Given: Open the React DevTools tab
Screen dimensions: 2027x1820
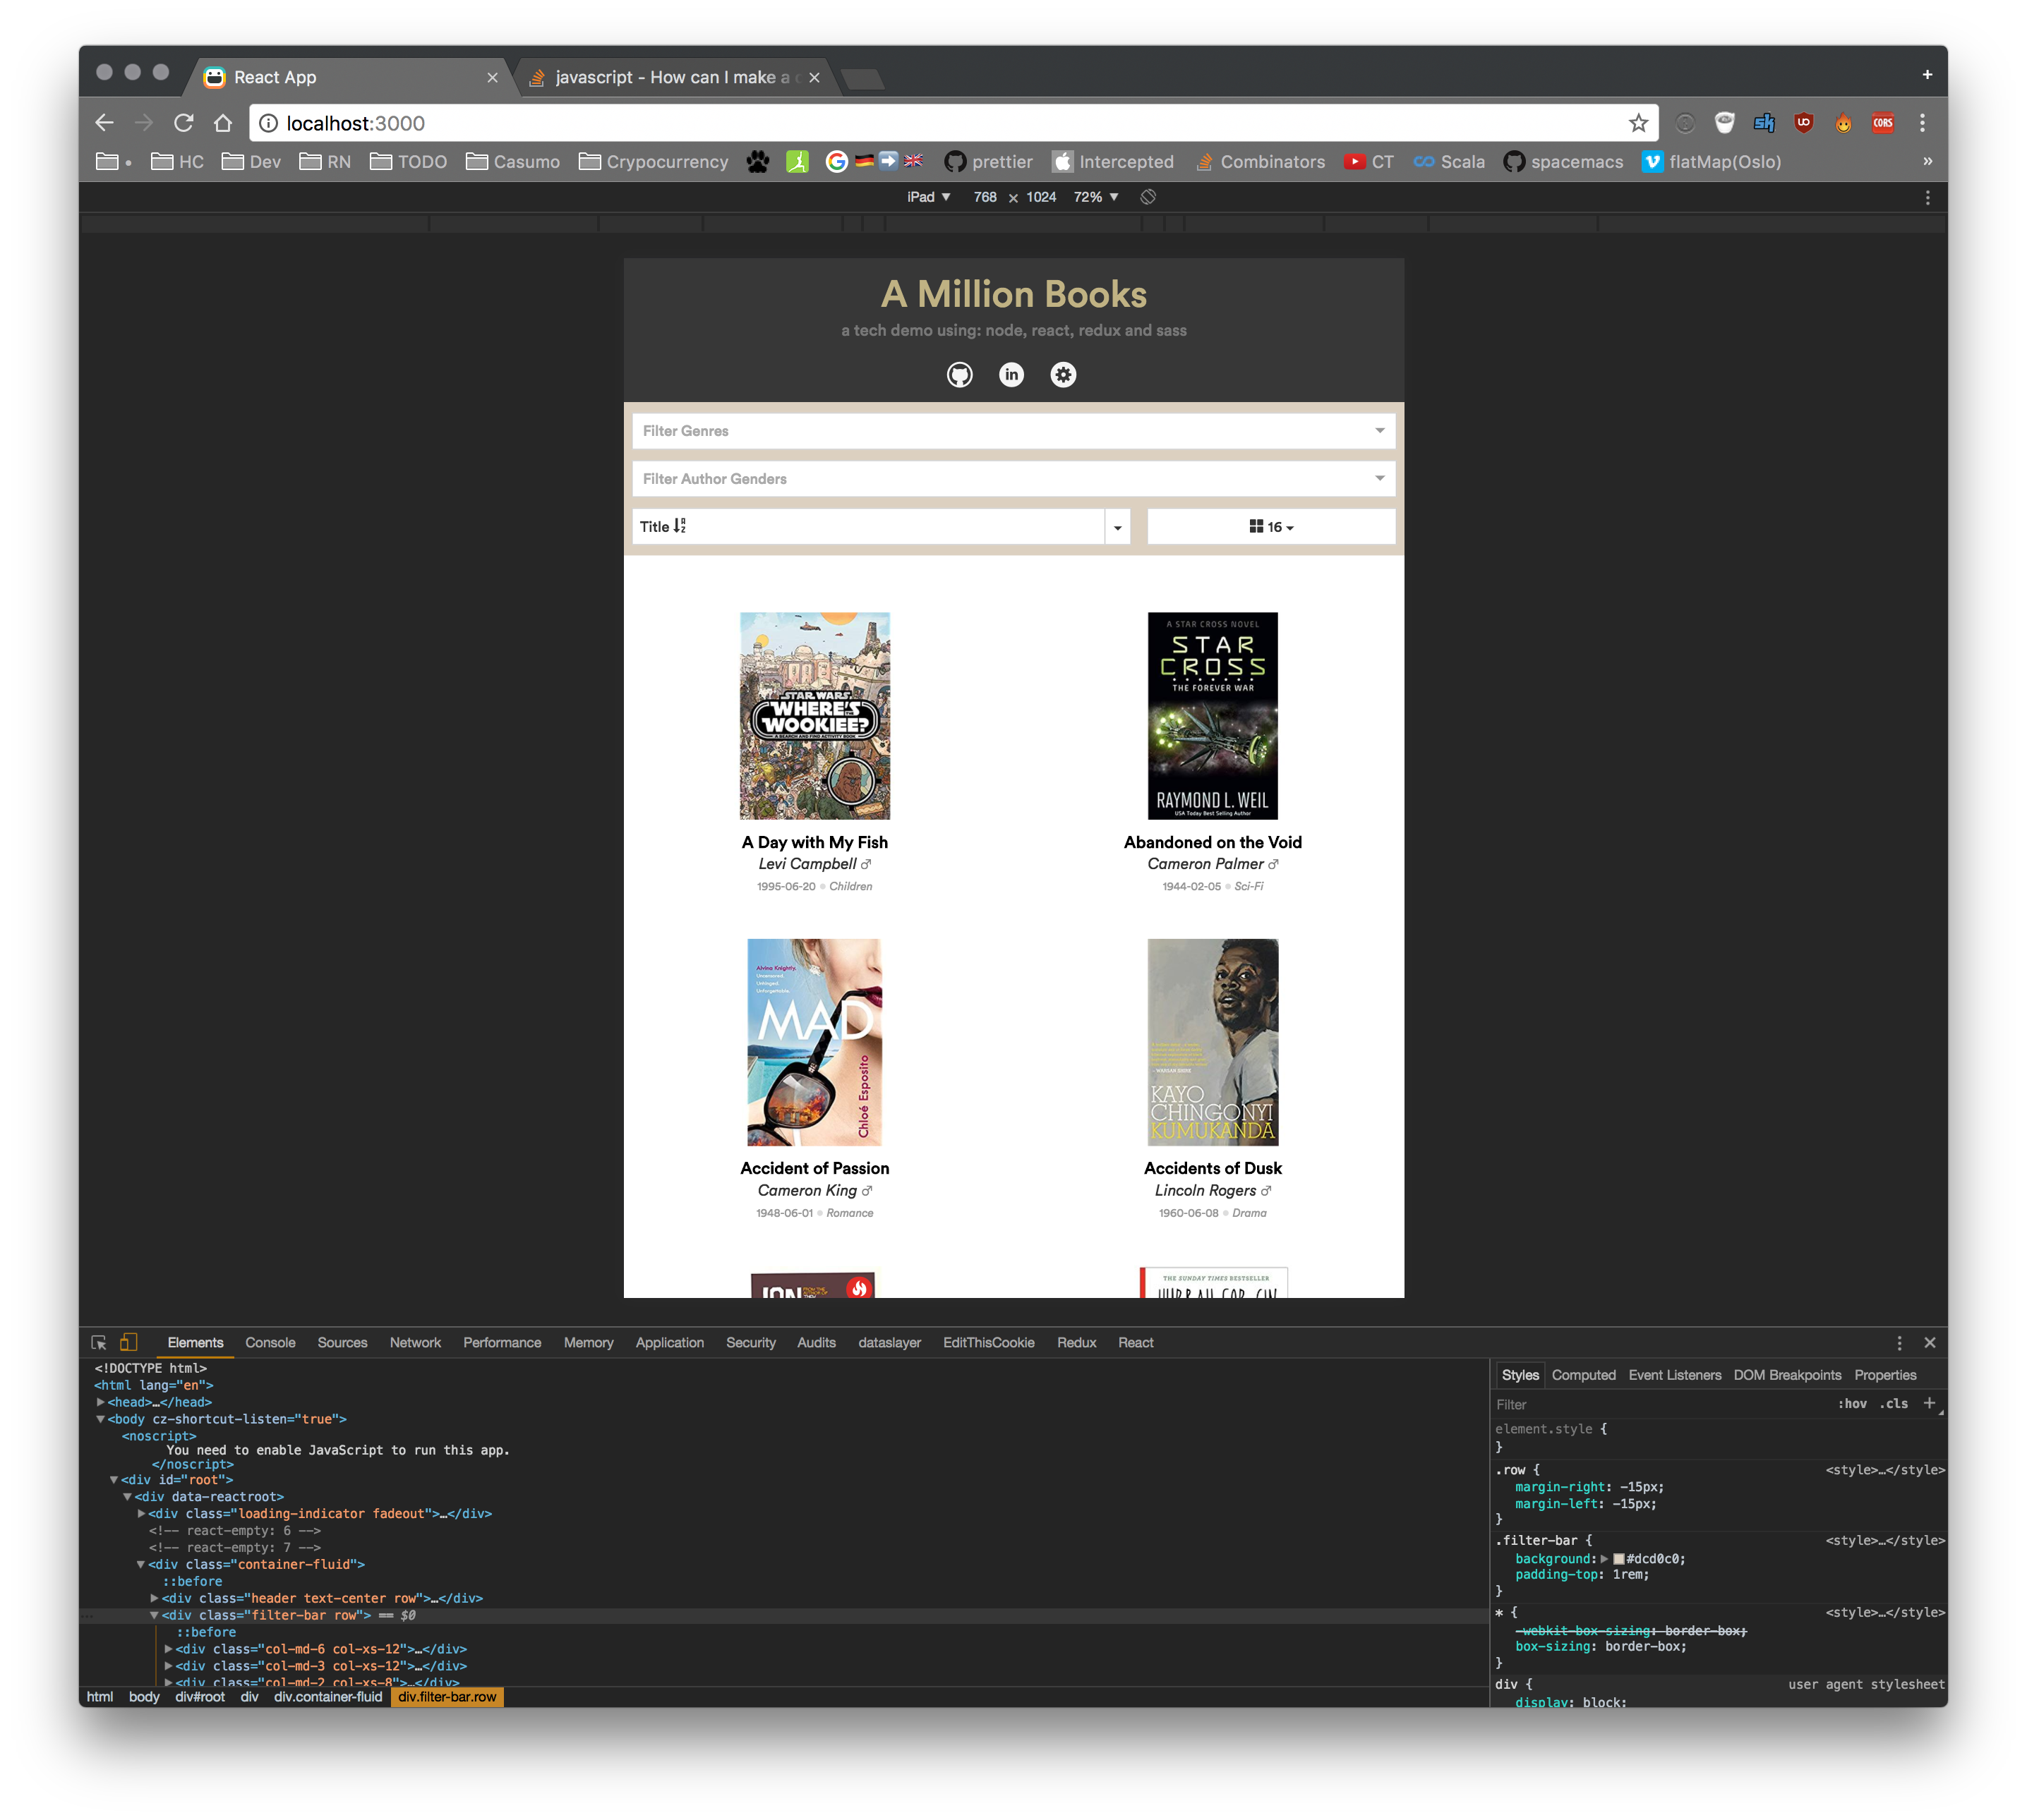Looking at the screenshot, I should tap(1136, 1343).
